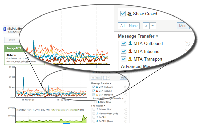This screenshot has width=198, height=128.
Task: Open help for % Mem Used
Action: (126, 109)
